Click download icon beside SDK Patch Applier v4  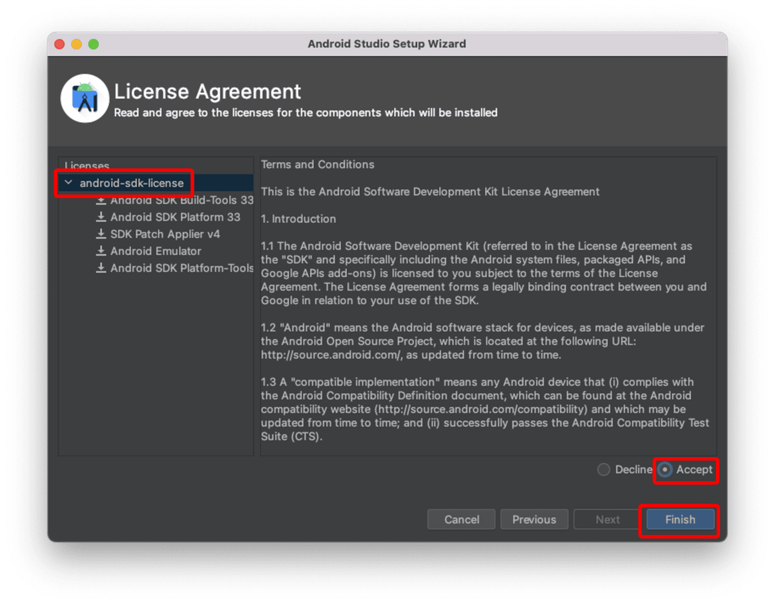coord(101,234)
